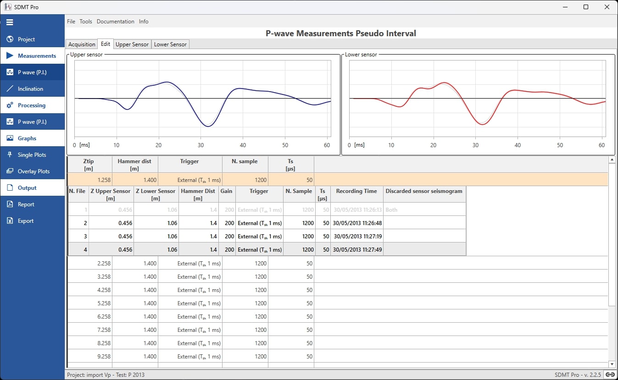Click the Upper sensor seismogram plot

pos(202,99)
